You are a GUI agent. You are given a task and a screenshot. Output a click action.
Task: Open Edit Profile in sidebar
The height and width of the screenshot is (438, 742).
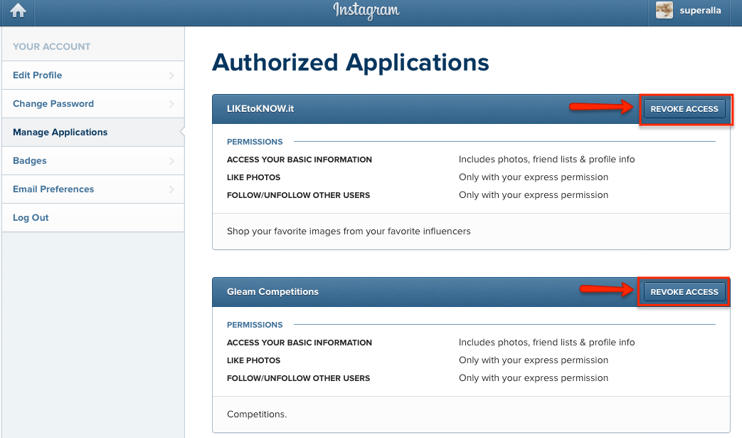coord(38,75)
